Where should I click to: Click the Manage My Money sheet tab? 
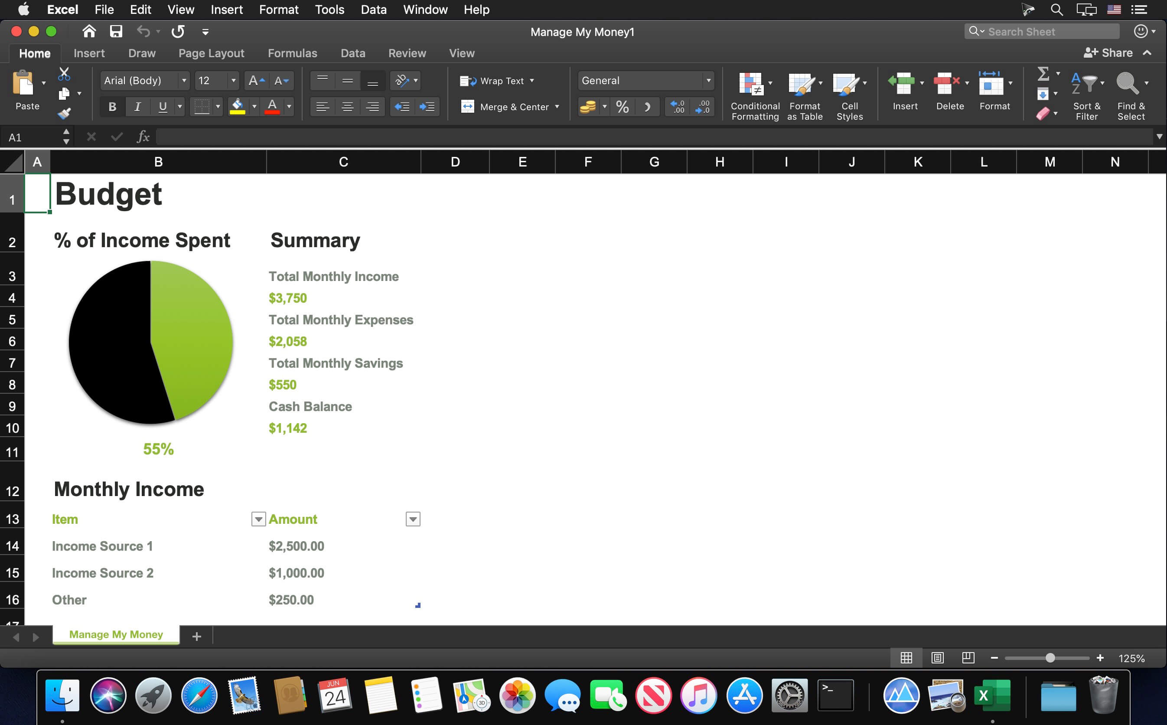(117, 634)
